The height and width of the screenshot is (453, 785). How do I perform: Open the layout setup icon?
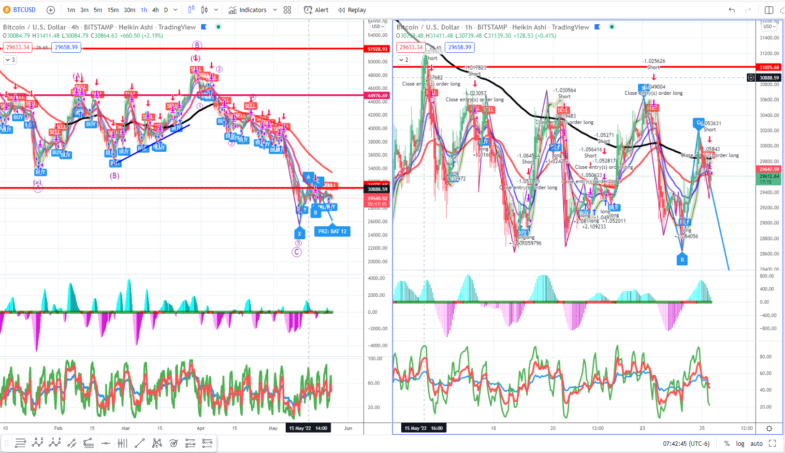pos(769,10)
